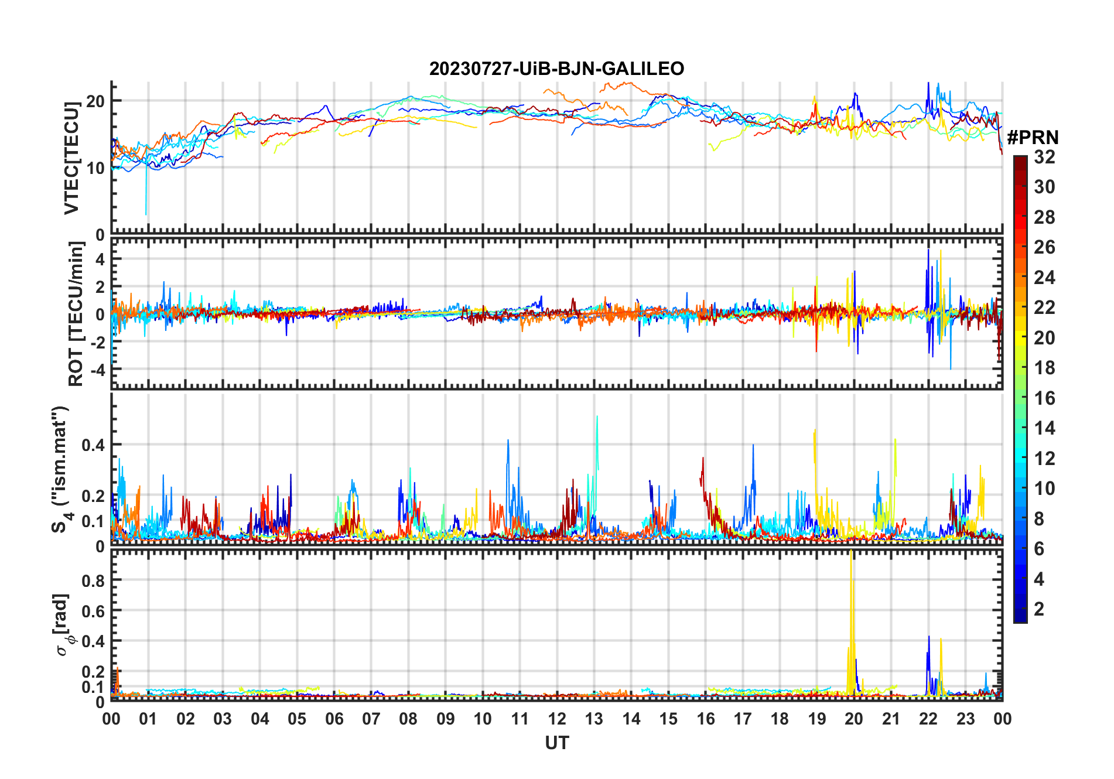Click the "10" tick on the VTEC y-axis

click(x=95, y=168)
